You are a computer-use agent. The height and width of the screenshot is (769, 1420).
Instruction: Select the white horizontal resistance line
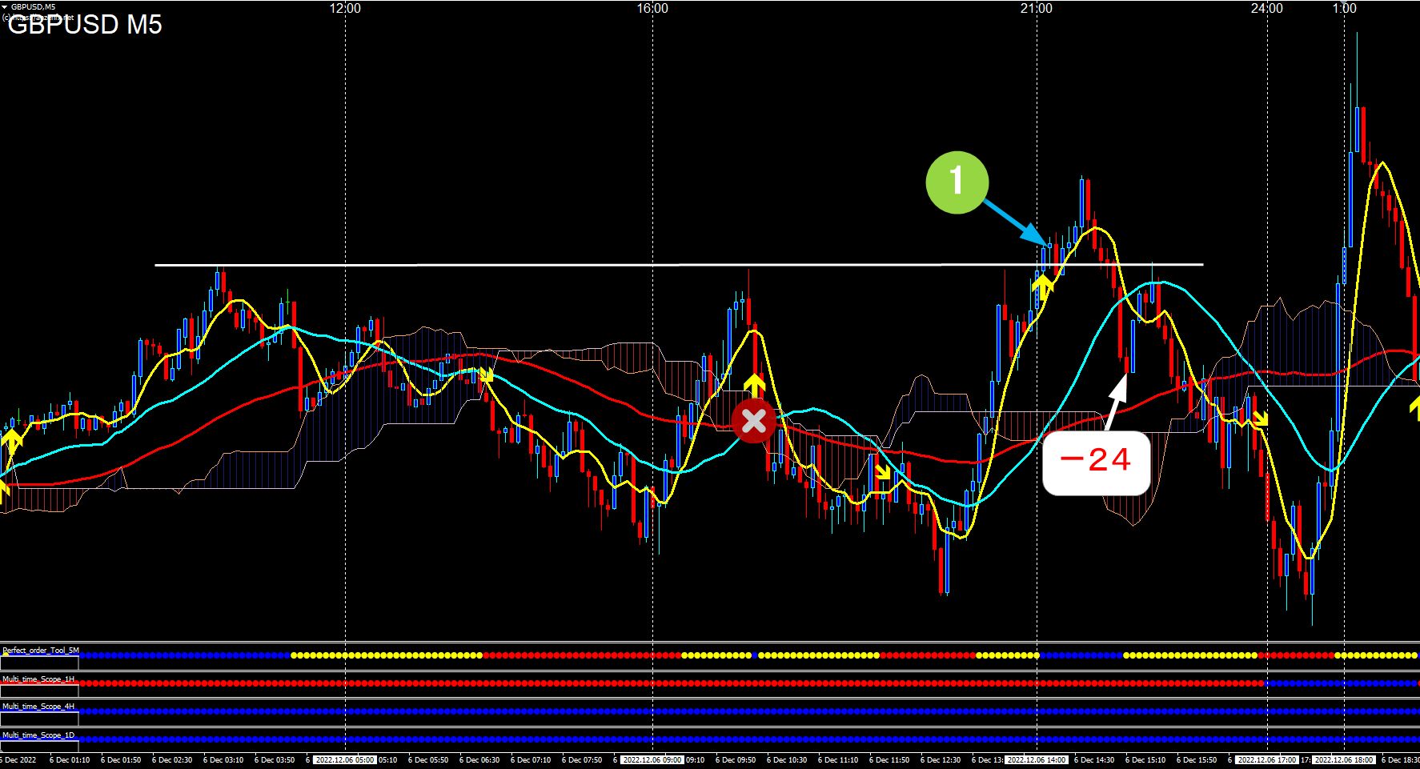pos(679,264)
